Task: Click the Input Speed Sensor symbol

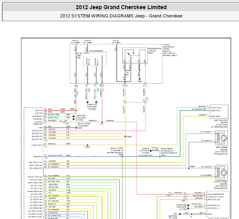Action: 222,138
